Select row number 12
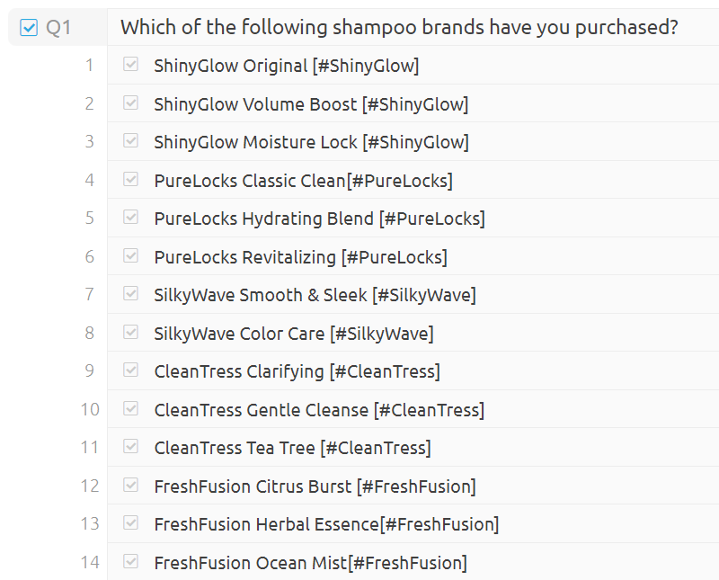 coord(89,486)
